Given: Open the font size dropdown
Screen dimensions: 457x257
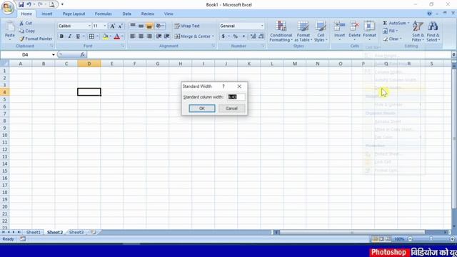Looking at the screenshot, I should [x=105, y=26].
